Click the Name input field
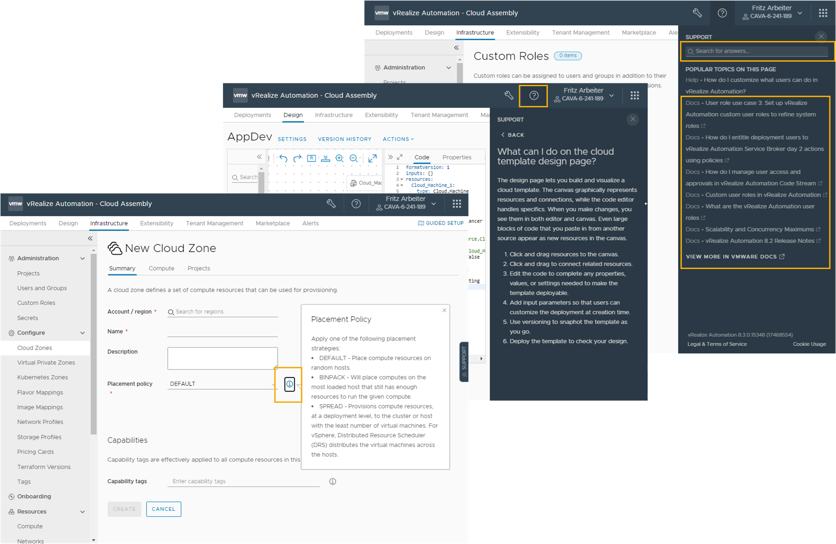 tap(222, 331)
